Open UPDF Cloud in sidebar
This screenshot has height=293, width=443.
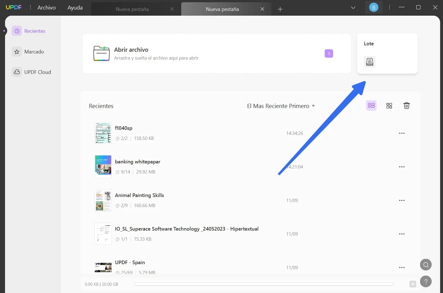[37, 72]
